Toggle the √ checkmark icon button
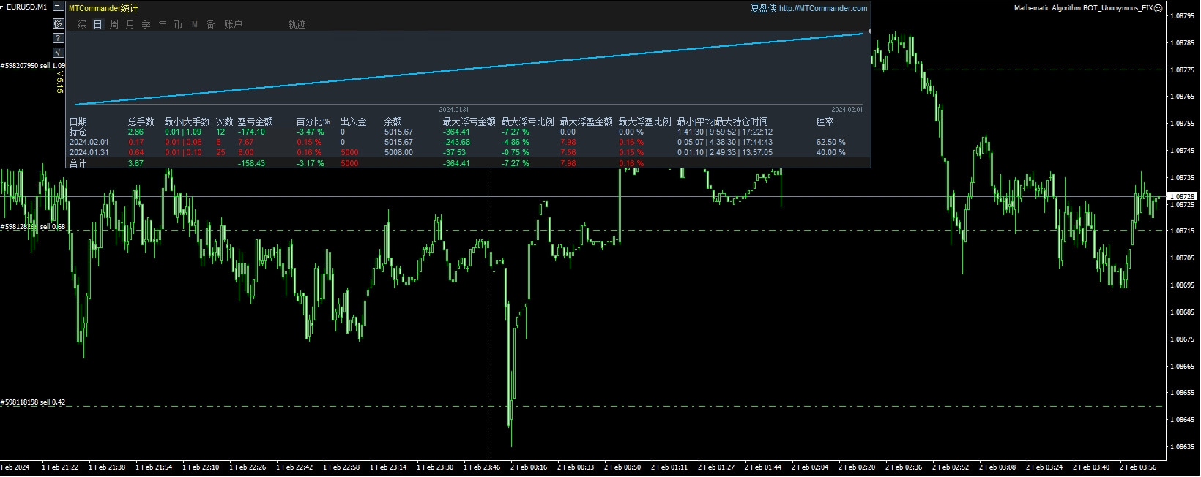Viewport: 1201px width, 477px height. click(x=59, y=53)
